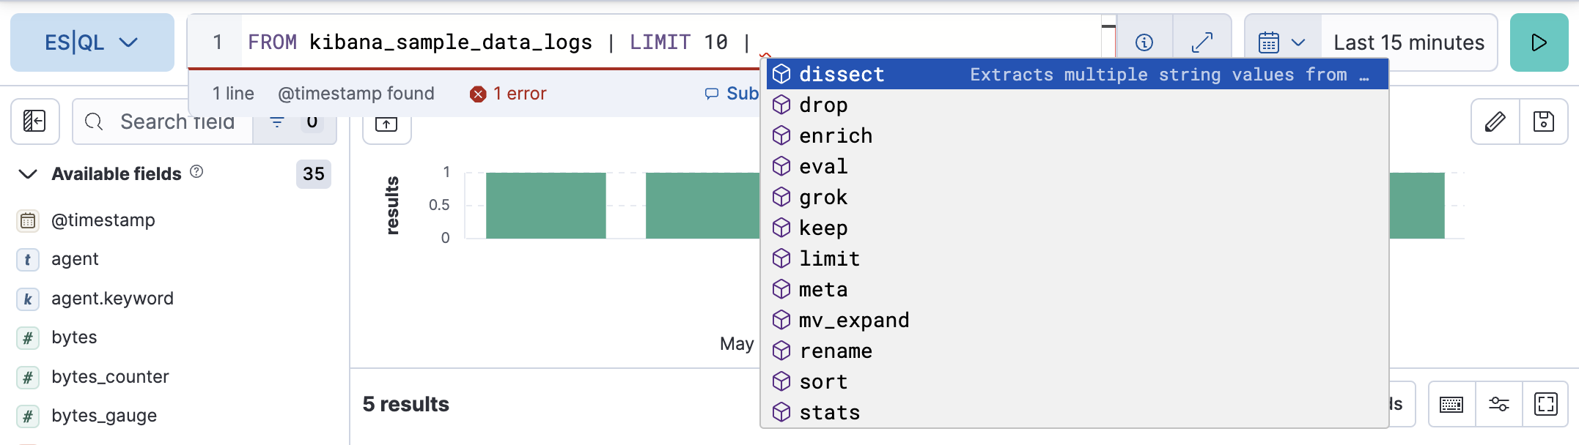Run the ES|QL query with play button
The height and width of the screenshot is (445, 1579).
click(x=1538, y=42)
